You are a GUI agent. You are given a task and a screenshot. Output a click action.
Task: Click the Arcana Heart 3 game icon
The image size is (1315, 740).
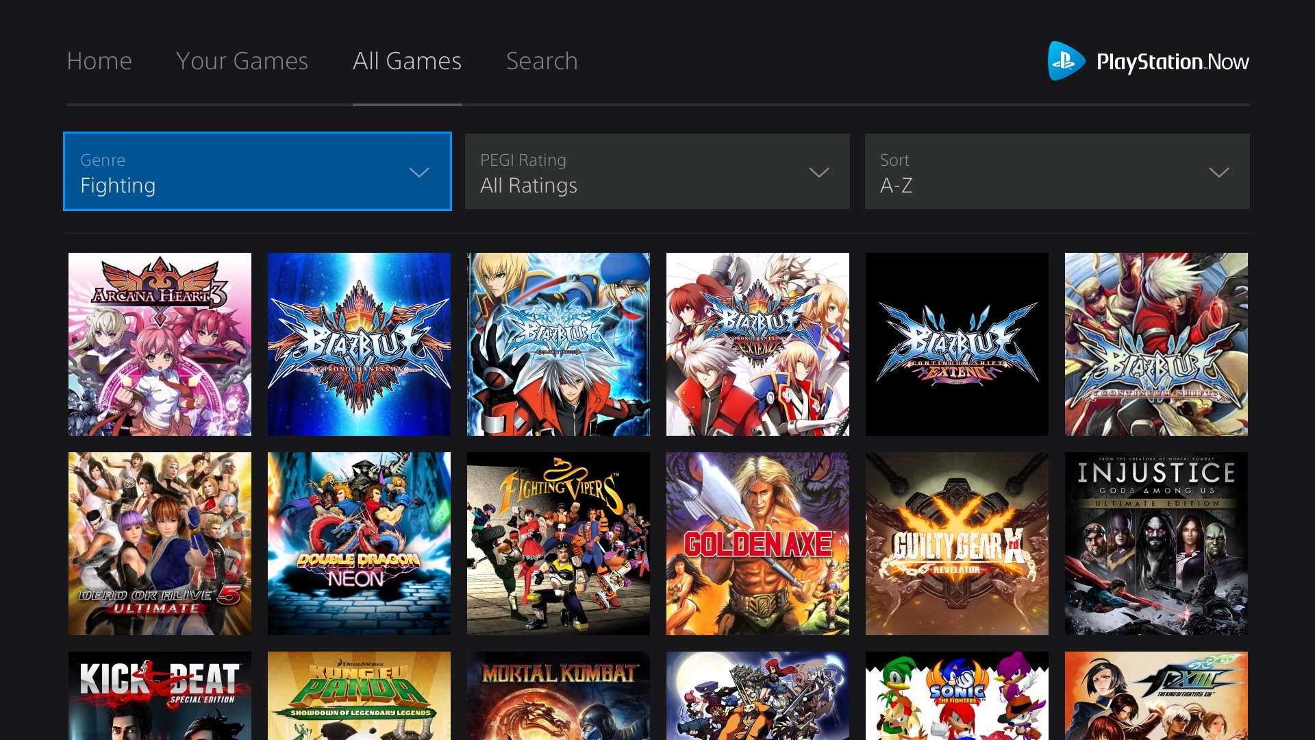pos(160,344)
